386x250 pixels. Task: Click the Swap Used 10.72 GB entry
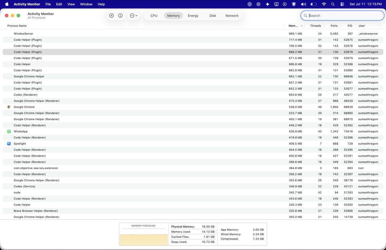[193, 242]
